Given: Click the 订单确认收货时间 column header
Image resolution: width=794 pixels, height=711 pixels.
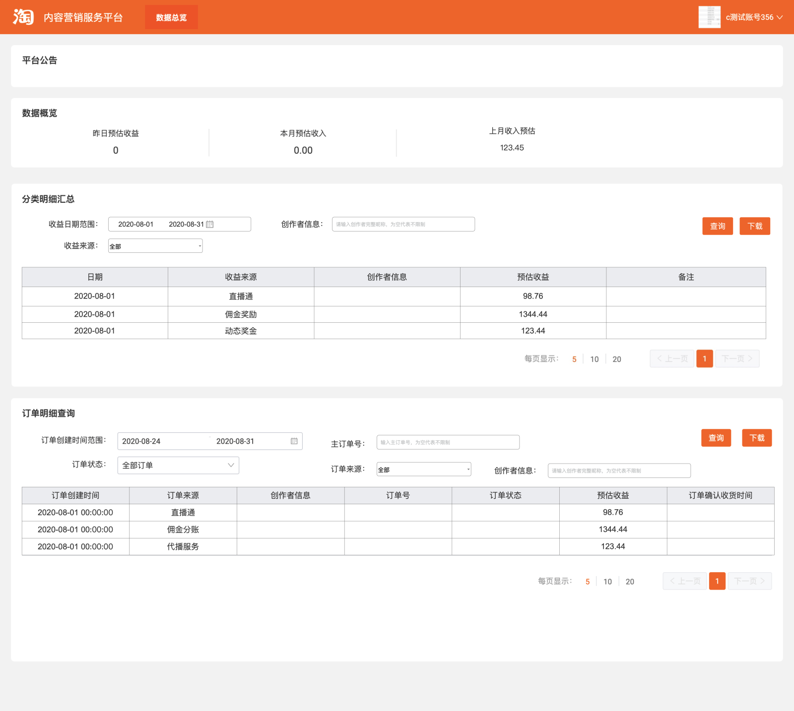Looking at the screenshot, I should [721, 495].
